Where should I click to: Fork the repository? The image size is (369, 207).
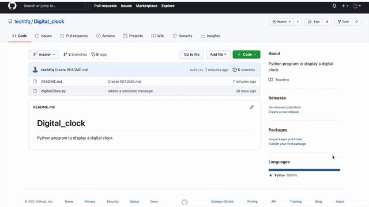pyautogui.click(x=344, y=22)
